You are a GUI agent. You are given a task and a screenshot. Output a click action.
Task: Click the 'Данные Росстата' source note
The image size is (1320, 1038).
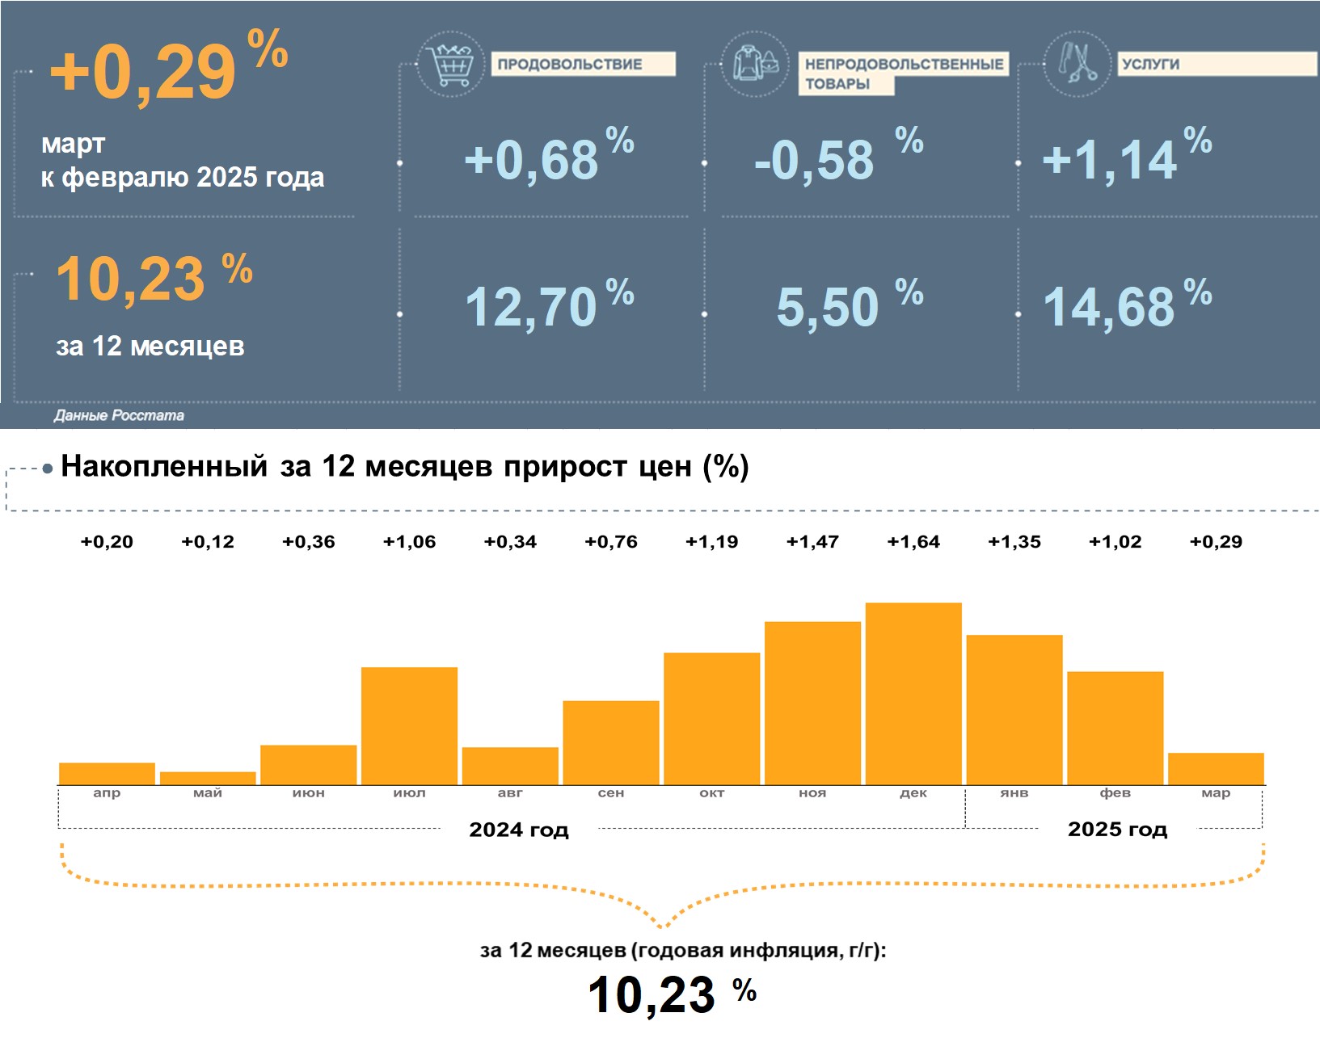pyautogui.click(x=119, y=415)
